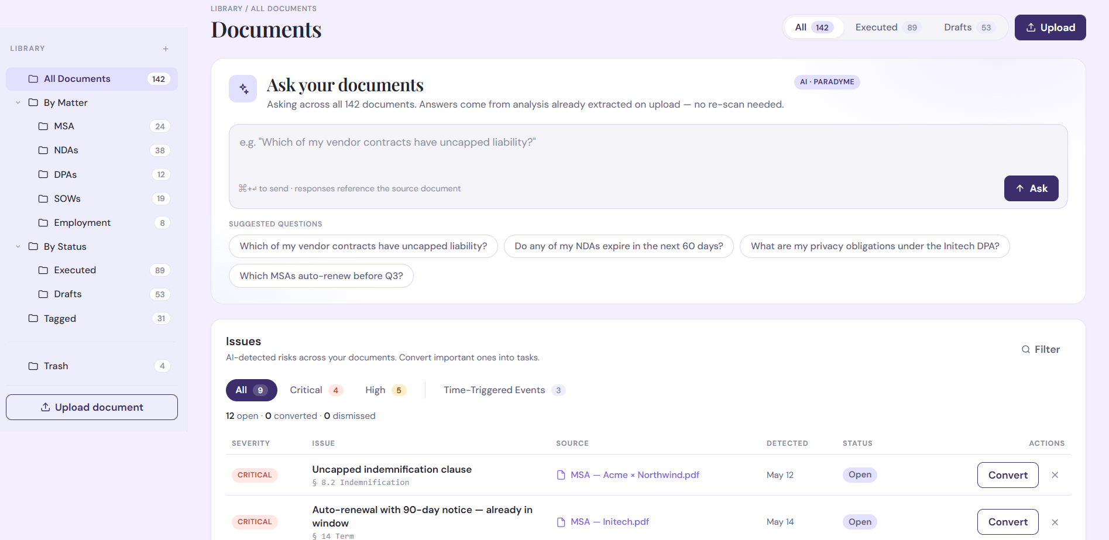This screenshot has width=1109, height=540.
Task: Click the § 8.2 Indemnification reference
Action: [x=360, y=483]
